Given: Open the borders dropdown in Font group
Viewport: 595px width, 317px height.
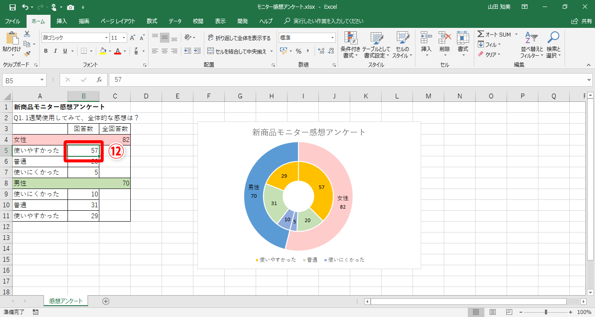Looking at the screenshot, I should coord(92,51).
